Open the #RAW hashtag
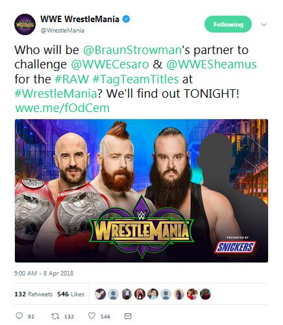283x325 pixels. tap(72, 79)
